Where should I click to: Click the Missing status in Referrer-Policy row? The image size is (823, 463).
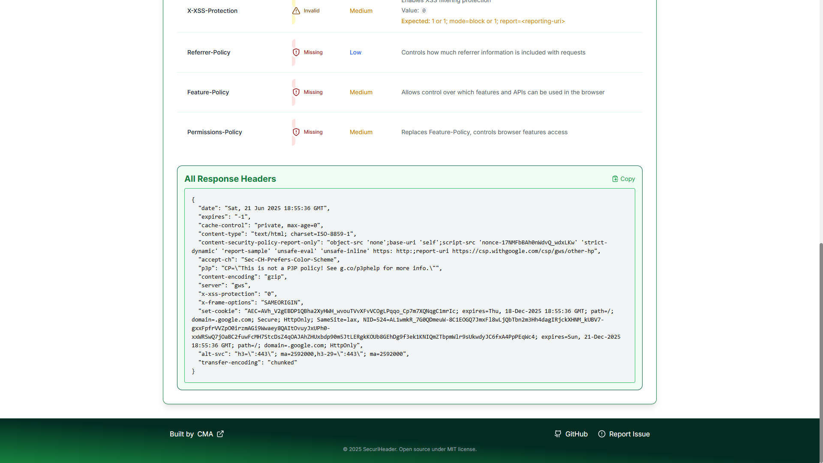pos(313,52)
